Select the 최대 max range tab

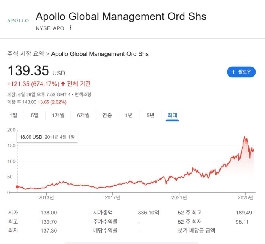172,115
